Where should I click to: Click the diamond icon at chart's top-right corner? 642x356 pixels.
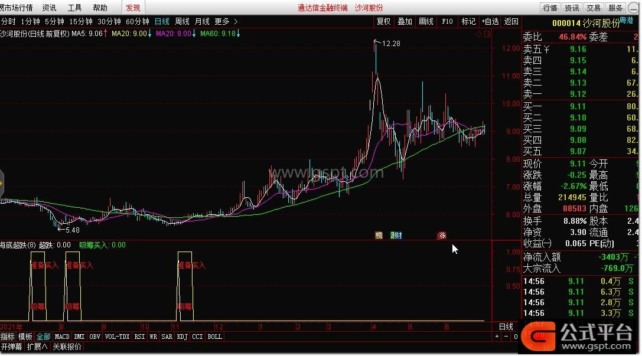(x=478, y=34)
